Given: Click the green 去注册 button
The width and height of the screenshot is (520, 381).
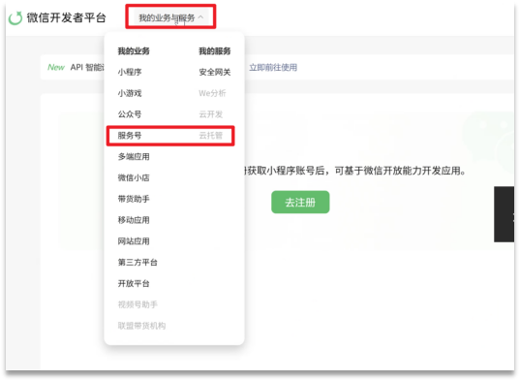Looking at the screenshot, I should pyautogui.click(x=300, y=202).
